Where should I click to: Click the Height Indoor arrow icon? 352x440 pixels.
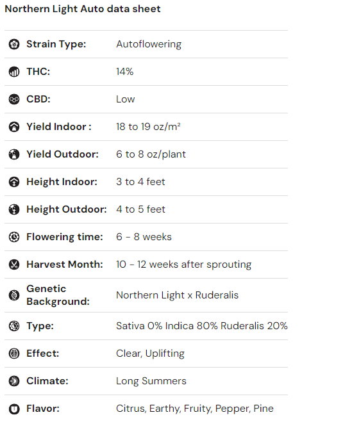coord(14,182)
